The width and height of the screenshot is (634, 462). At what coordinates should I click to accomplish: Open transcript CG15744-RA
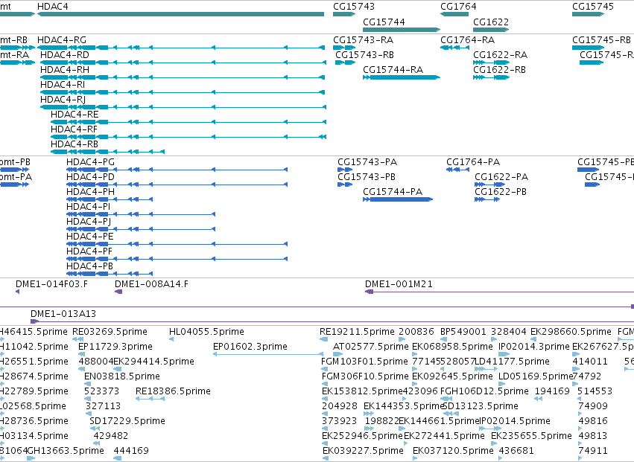[x=402, y=77]
